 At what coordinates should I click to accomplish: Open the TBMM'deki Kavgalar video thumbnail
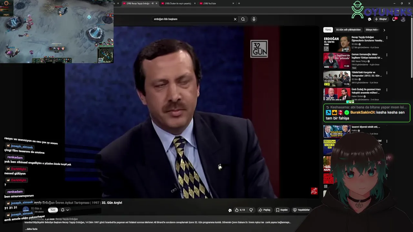(x=337, y=78)
